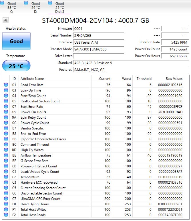Click status icon for Vendor Specific

[x=6, y=128]
